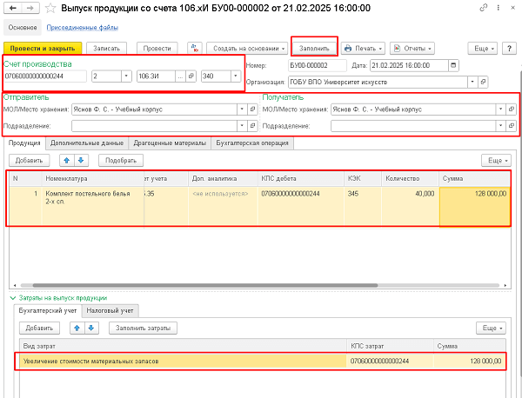Click the Провести и закрыть button
Viewport: 522px width, 398px height.
[x=43, y=48]
